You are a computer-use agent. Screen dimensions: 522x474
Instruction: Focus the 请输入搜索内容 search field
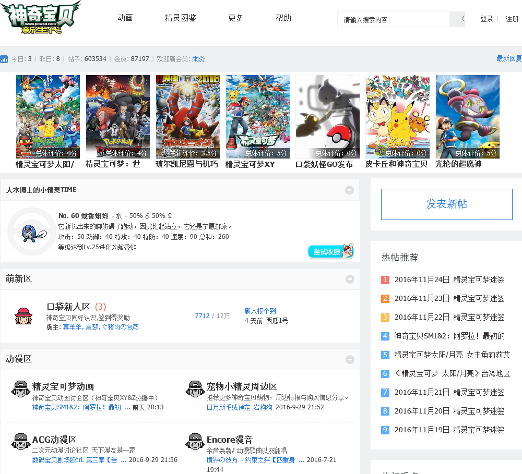point(394,19)
